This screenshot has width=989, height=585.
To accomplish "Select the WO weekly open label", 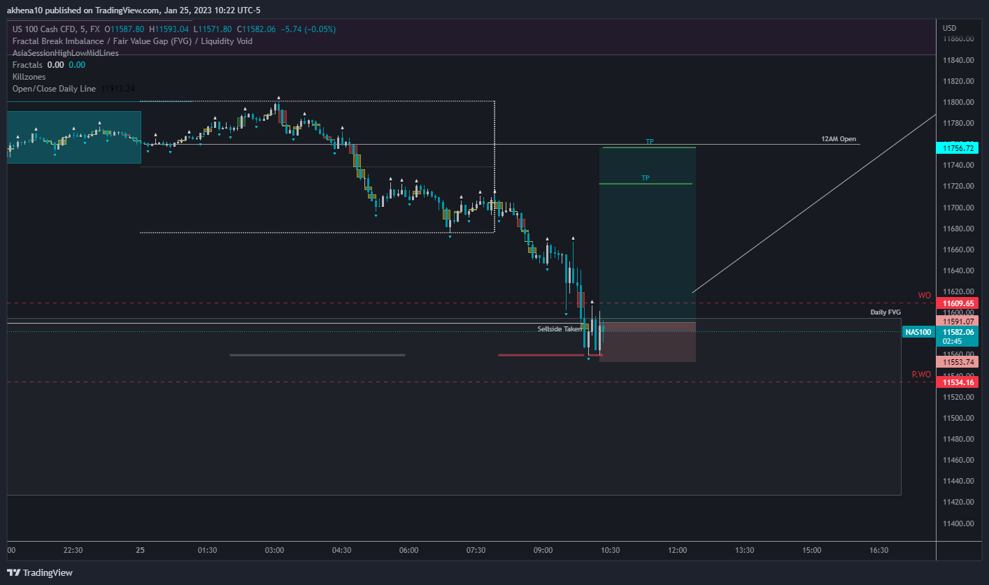I will (x=925, y=296).
